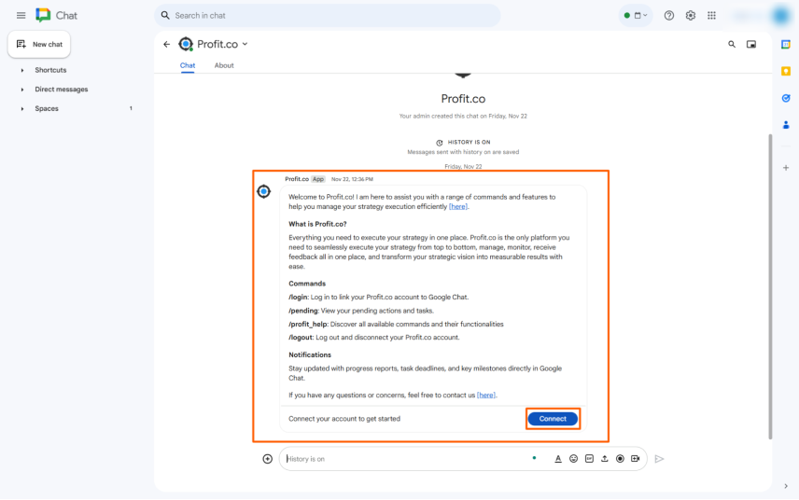Click the Send message arrow
The width and height of the screenshot is (799, 500).
(659, 459)
